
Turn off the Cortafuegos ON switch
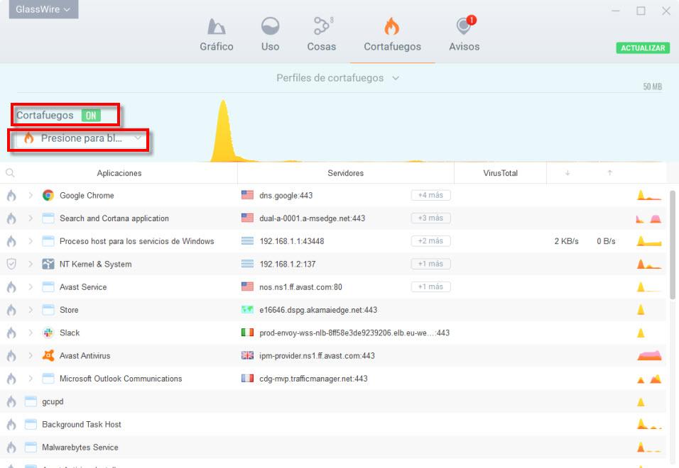tap(91, 116)
